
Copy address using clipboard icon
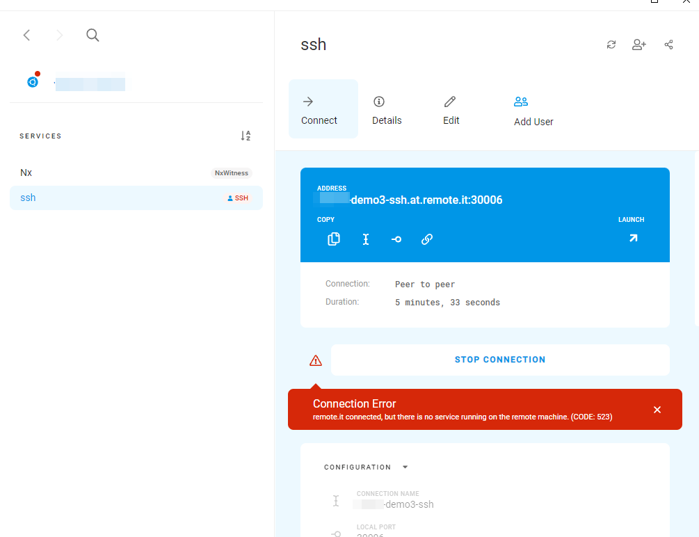(334, 239)
